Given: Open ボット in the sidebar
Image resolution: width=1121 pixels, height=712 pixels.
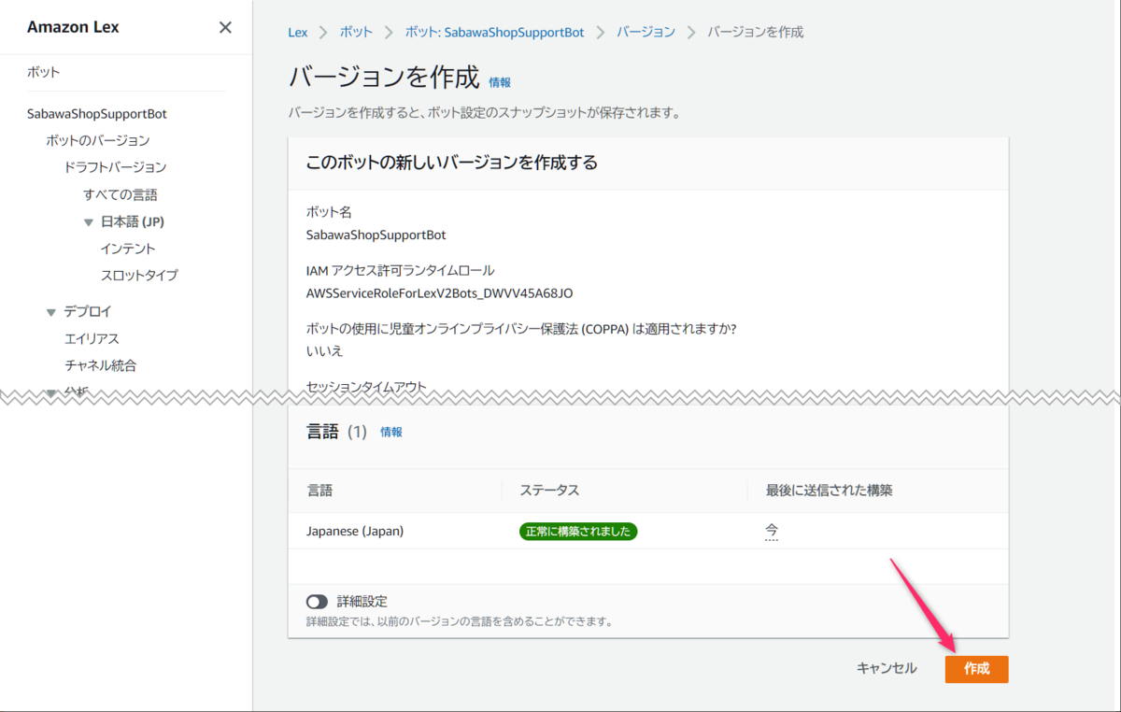Looking at the screenshot, I should tap(43, 72).
